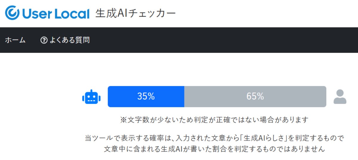Click the blue robot AI icon
Image resolution: width=358 pixels, height=160 pixels.
tap(91, 97)
